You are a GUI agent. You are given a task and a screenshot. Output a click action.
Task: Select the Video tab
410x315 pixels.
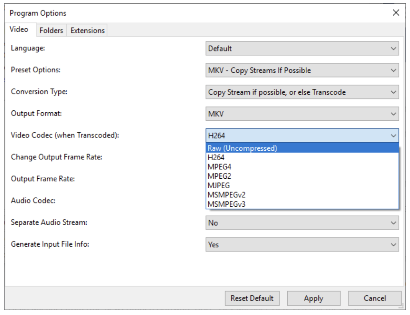[19, 29]
